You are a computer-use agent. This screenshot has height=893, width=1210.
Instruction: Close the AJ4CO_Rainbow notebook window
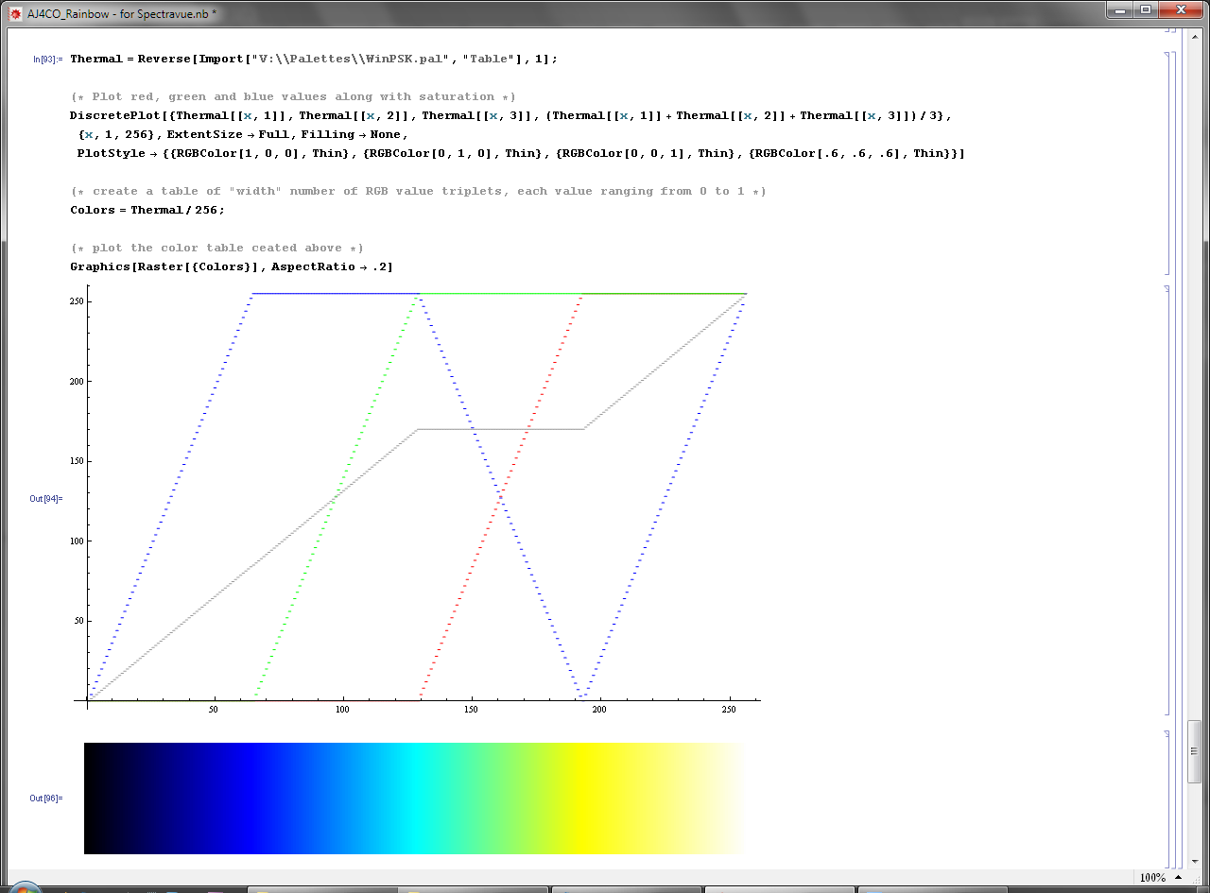coord(1179,10)
